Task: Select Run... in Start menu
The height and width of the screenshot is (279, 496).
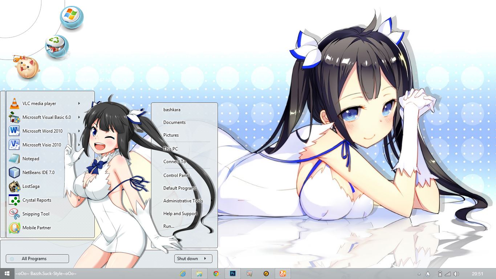Action: pyautogui.click(x=169, y=226)
